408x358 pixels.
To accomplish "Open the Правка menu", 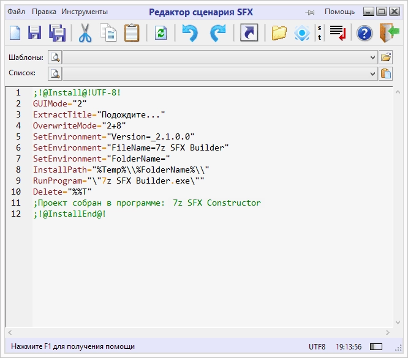I will click(43, 12).
